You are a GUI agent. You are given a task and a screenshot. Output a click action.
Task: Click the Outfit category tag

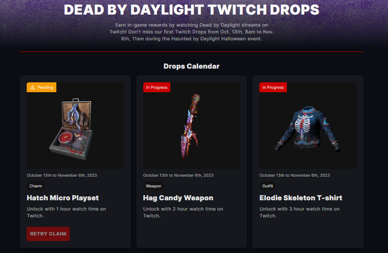(x=268, y=186)
